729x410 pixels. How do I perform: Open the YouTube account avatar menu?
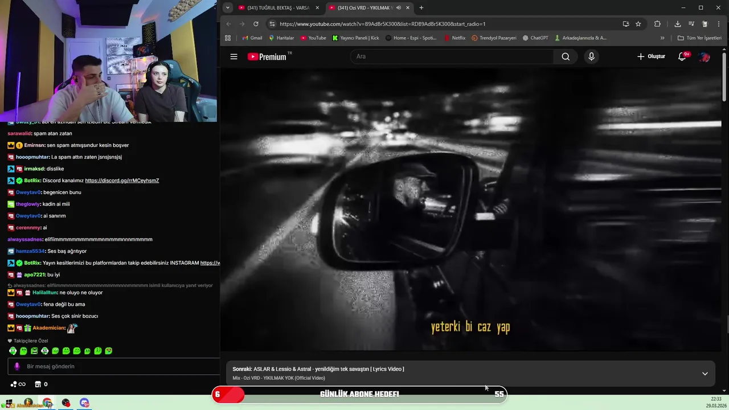[705, 56]
